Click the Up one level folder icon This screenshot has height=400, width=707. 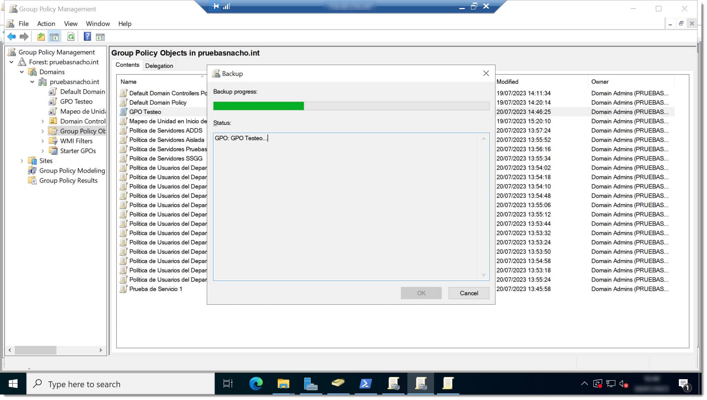click(41, 37)
